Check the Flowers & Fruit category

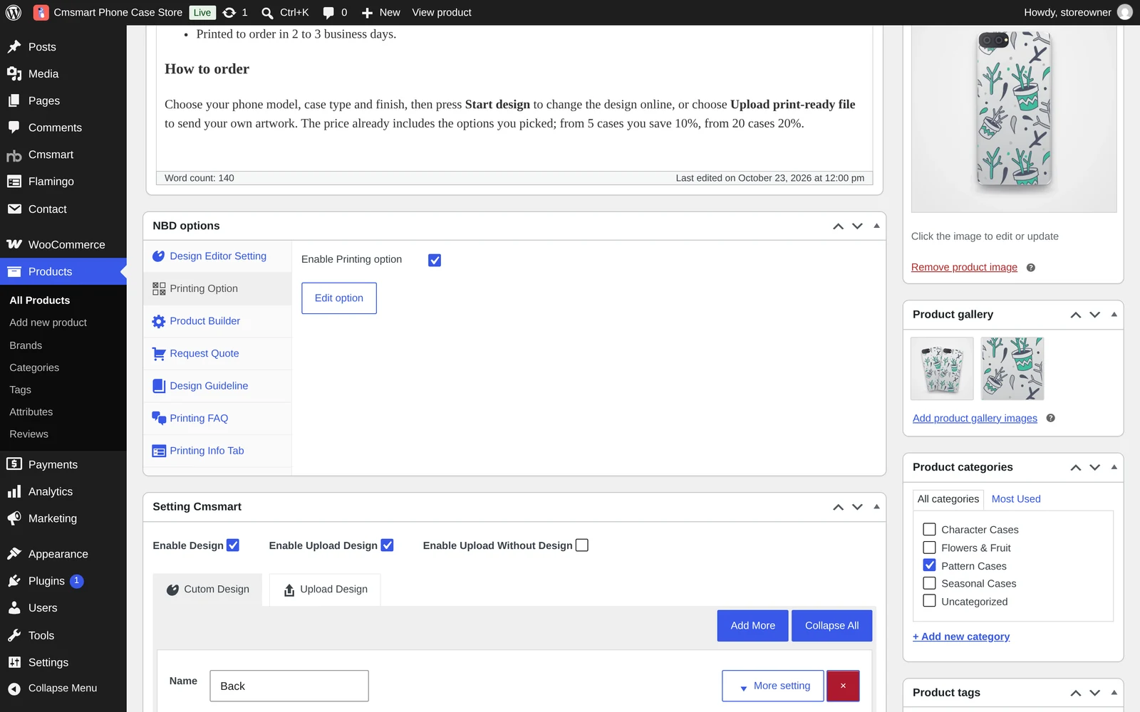click(x=929, y=548)
